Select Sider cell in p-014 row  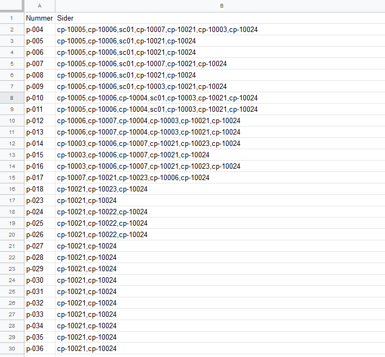pos(220,144)
